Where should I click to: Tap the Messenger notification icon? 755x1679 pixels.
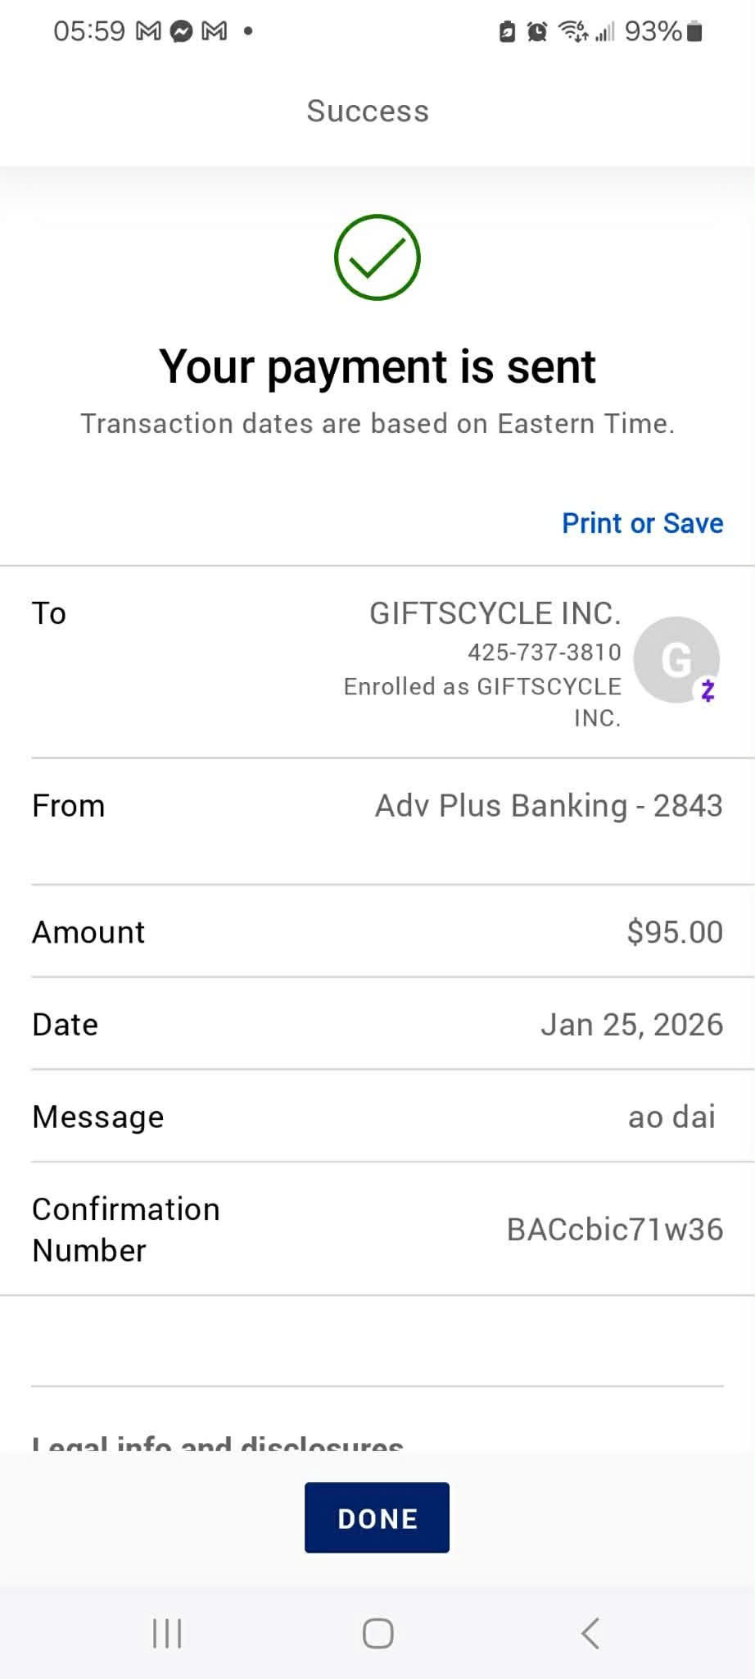click(182, 32)
